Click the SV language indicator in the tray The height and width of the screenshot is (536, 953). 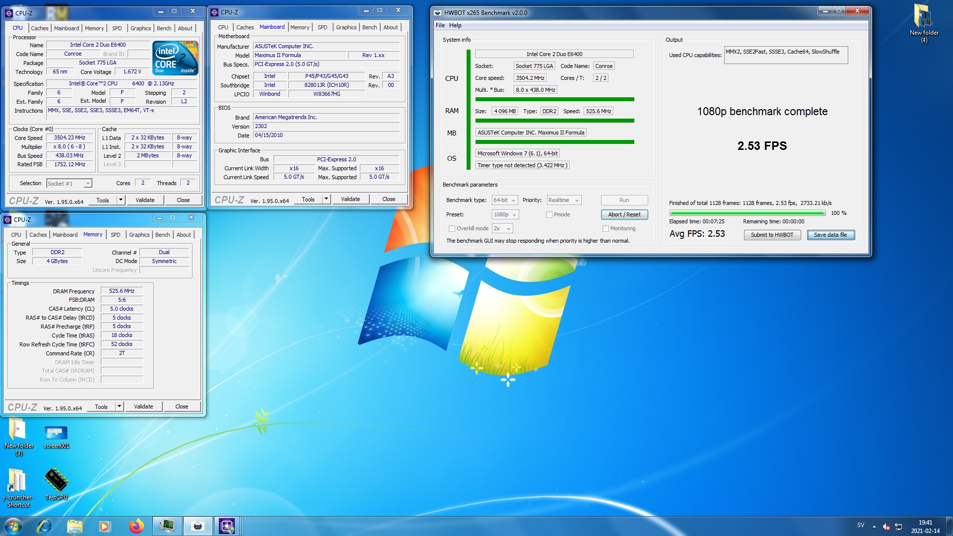[861, 525]
